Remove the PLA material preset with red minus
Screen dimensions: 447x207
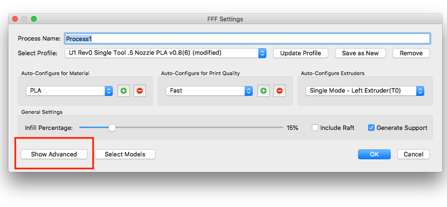click(x=139, y=91)
